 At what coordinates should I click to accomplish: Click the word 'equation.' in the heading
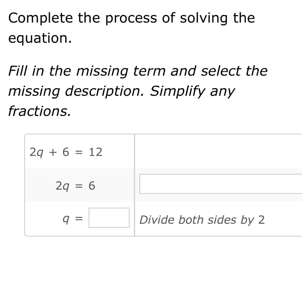pos(40,38)
